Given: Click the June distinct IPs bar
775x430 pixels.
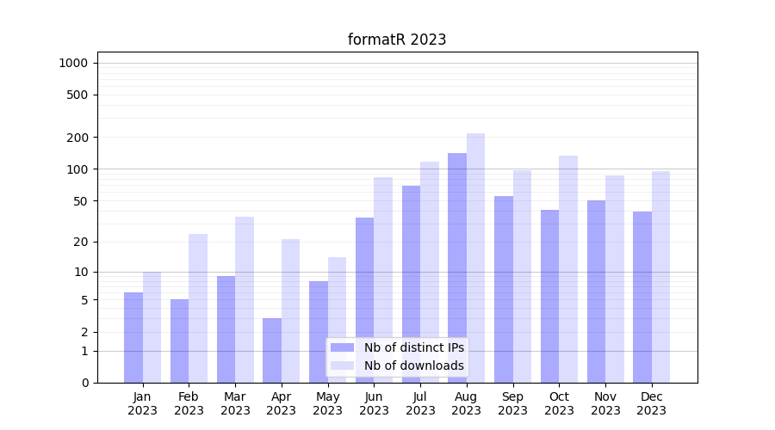Looking at the screenshot, I should (x=364, y=300).
